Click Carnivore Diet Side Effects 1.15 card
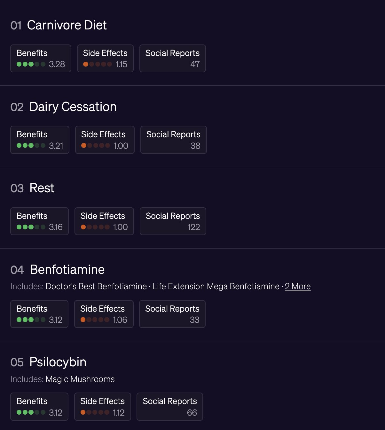The image size is (385, 430). 105,59
